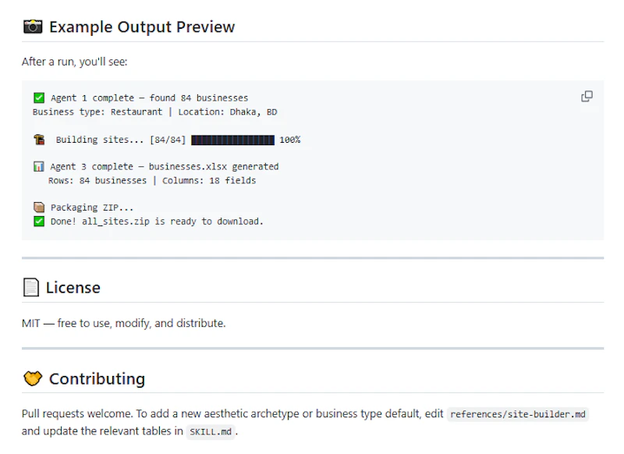Click the SKILL.md inline code

coord(211,431)
